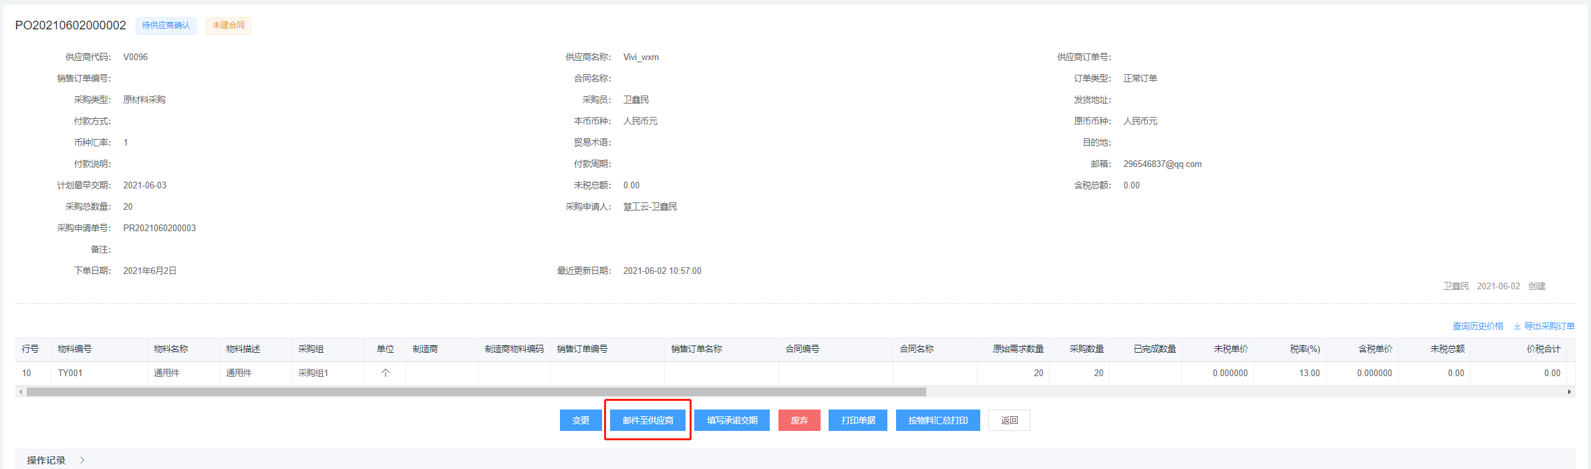Screen dimensions: 1591x469
Task: Open 查询历史价格 link
Action: pyautogui.click(x=1477, y=326)
